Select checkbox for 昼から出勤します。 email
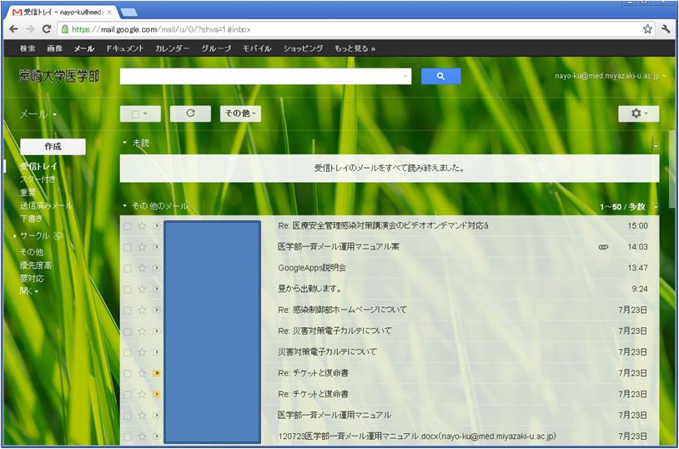Image resolution: width=679 pixels, height=449 pixels. click(128, 290)
